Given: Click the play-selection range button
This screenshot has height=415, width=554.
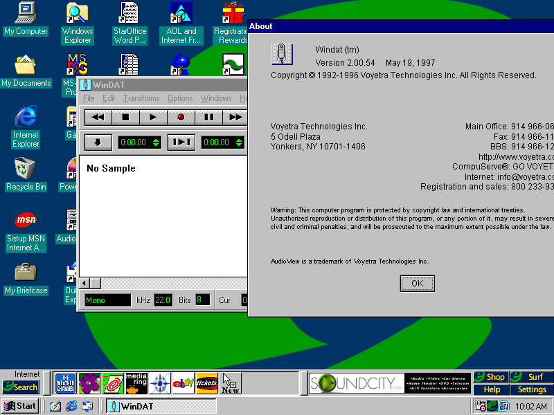Looking at the screenshot, I should pos(181,142).
